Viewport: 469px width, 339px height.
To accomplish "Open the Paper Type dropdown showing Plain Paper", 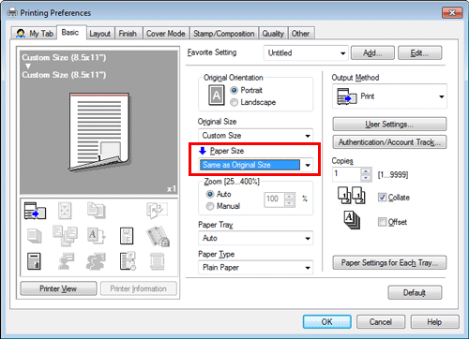I will (x=255, y=268).
